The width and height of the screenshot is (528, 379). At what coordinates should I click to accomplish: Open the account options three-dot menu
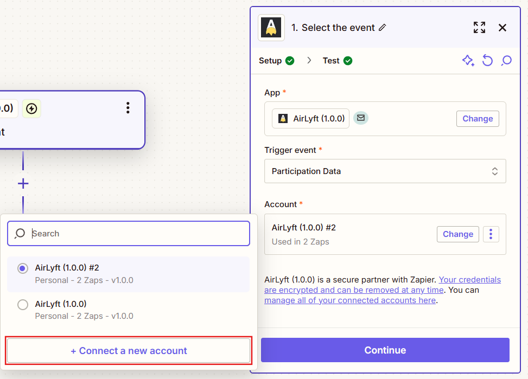point(491,234)
